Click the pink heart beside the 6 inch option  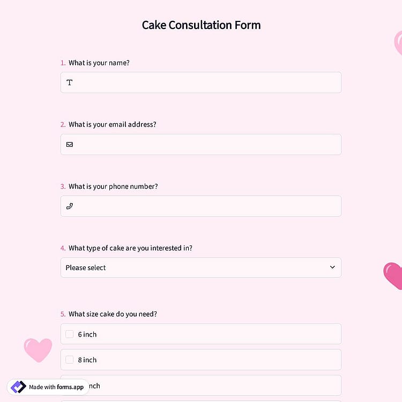(x=38, y=350)
